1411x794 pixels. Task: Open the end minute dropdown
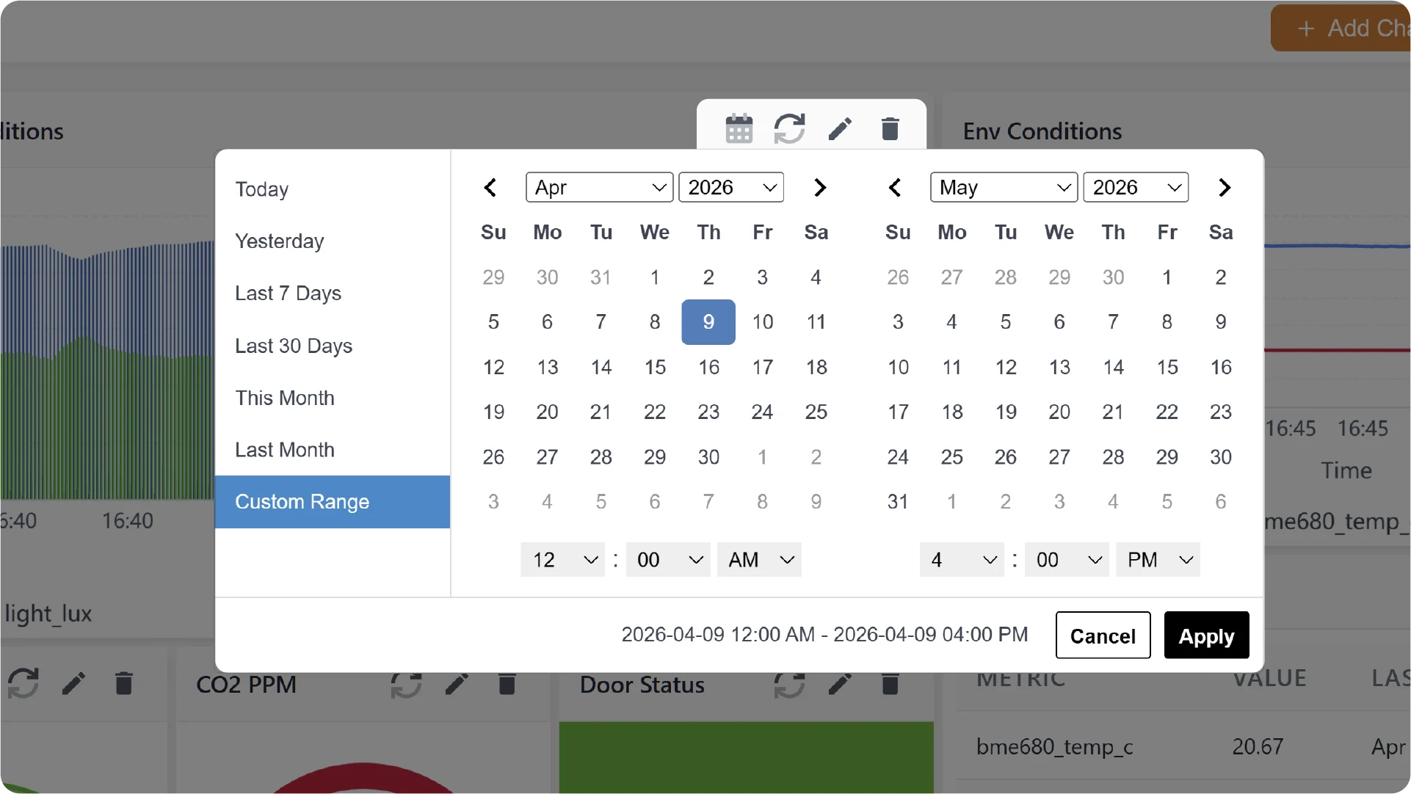1067,560
